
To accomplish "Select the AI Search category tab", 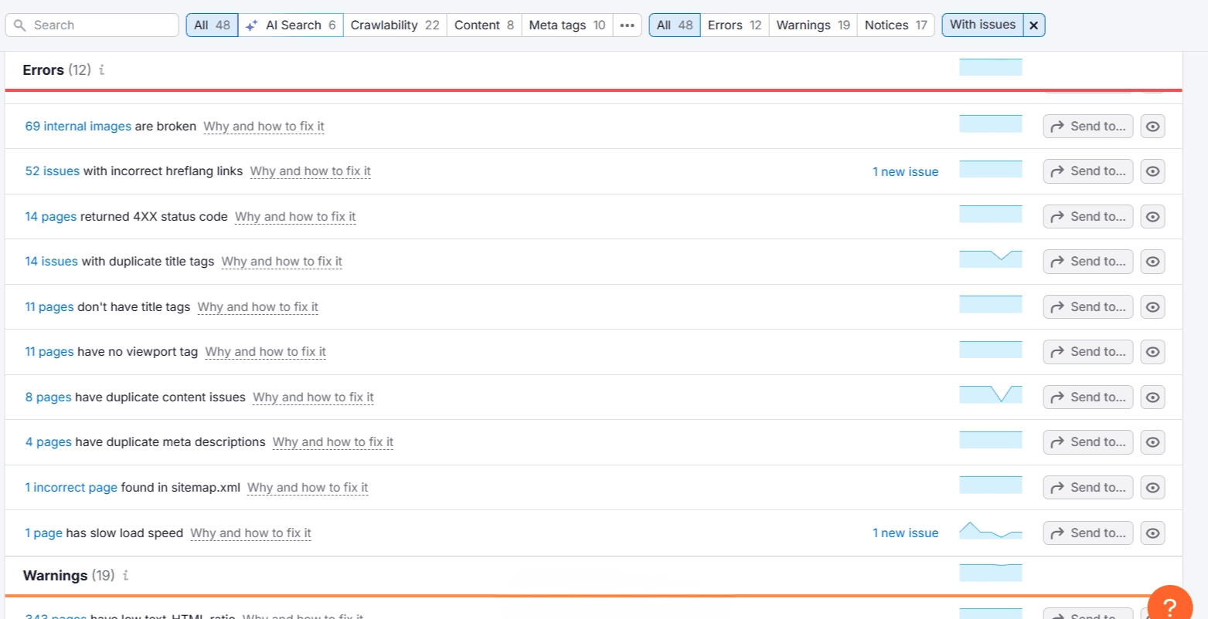I will (x=291, y=25).
